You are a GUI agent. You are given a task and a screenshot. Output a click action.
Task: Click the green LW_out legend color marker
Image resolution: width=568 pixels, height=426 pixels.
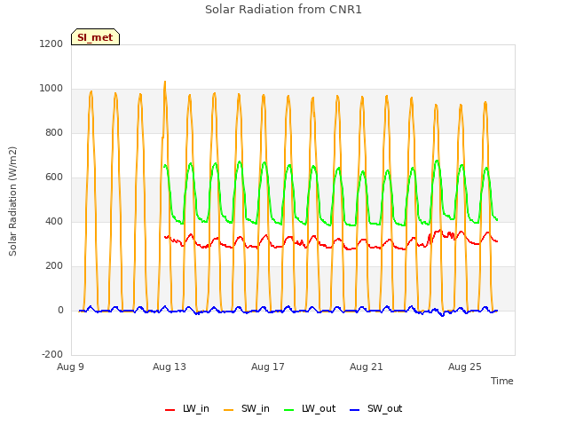[288, 410]
